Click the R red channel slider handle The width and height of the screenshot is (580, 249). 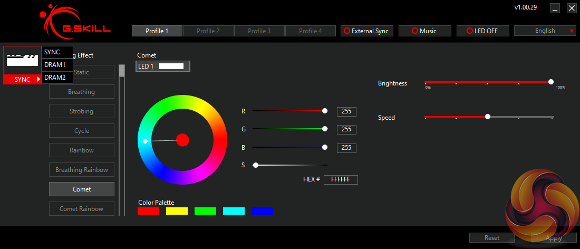click(x=325, y=111)
